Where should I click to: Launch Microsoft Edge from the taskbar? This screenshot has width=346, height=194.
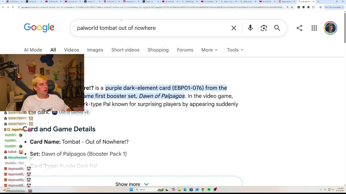tap(185, 190)
